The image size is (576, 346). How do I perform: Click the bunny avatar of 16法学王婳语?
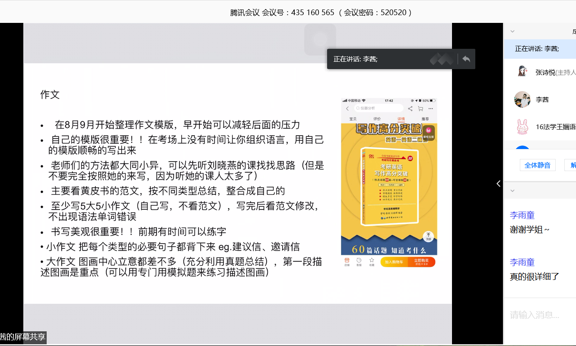pyautogui.click(x=522, y=127)
